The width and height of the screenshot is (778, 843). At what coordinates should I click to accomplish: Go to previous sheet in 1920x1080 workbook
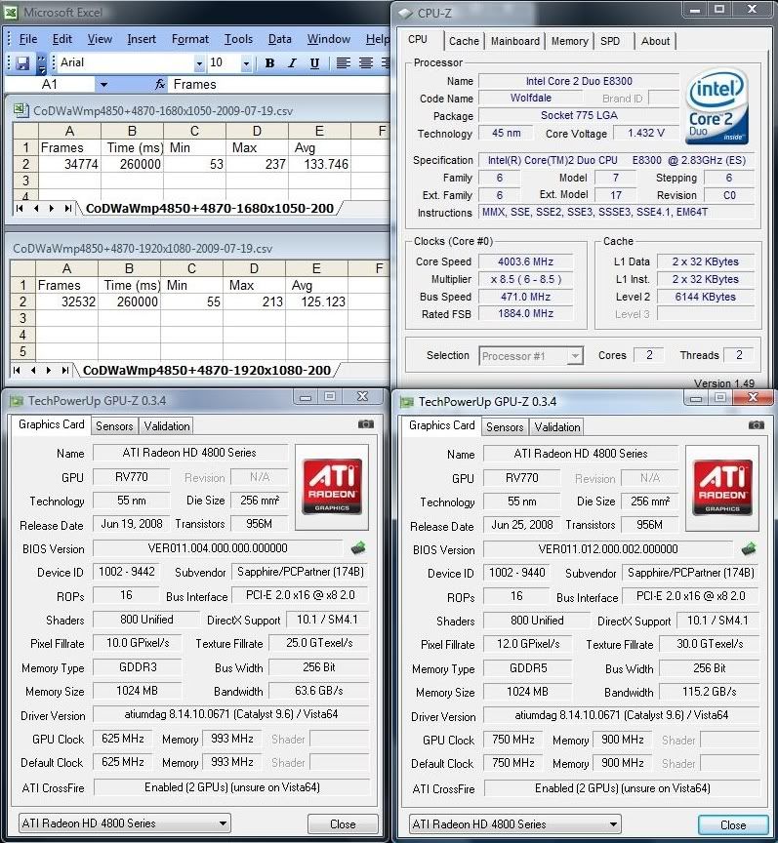(33, 370)
